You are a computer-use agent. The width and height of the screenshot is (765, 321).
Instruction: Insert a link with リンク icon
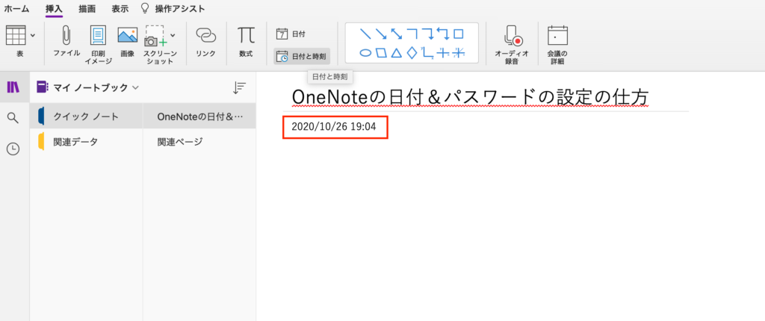pos(206,36)
